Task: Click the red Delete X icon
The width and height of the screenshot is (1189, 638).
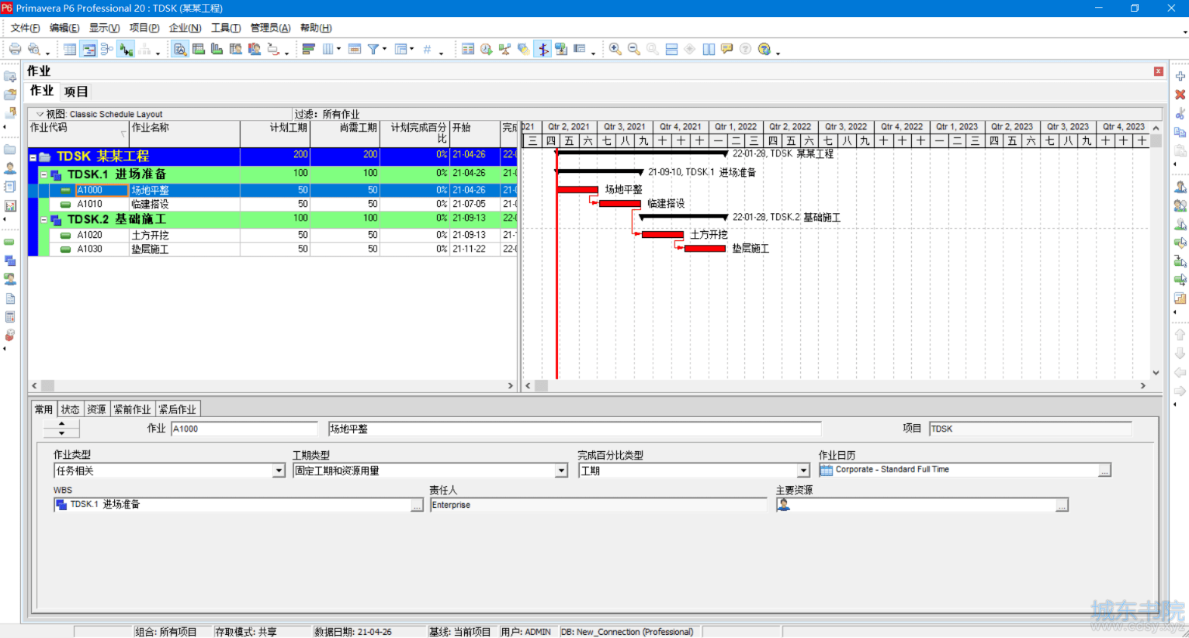Action: click(1180, 95)
